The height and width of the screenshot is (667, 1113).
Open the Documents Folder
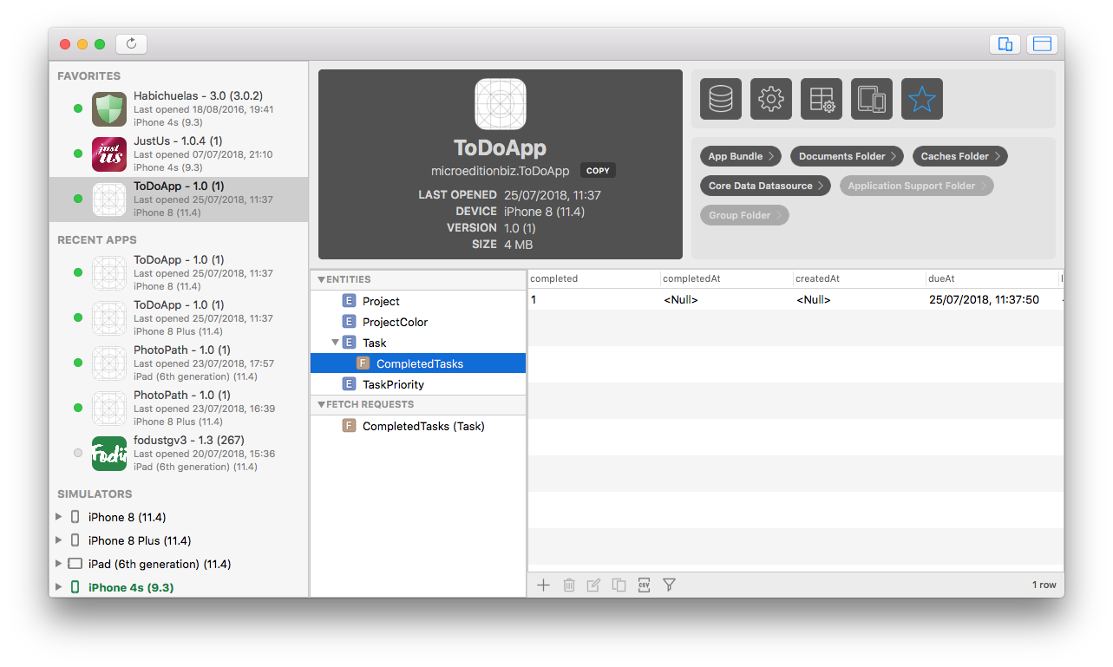(x=846, y=156)
